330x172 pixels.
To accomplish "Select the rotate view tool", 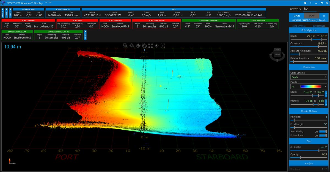I will [x=144, y=46].
